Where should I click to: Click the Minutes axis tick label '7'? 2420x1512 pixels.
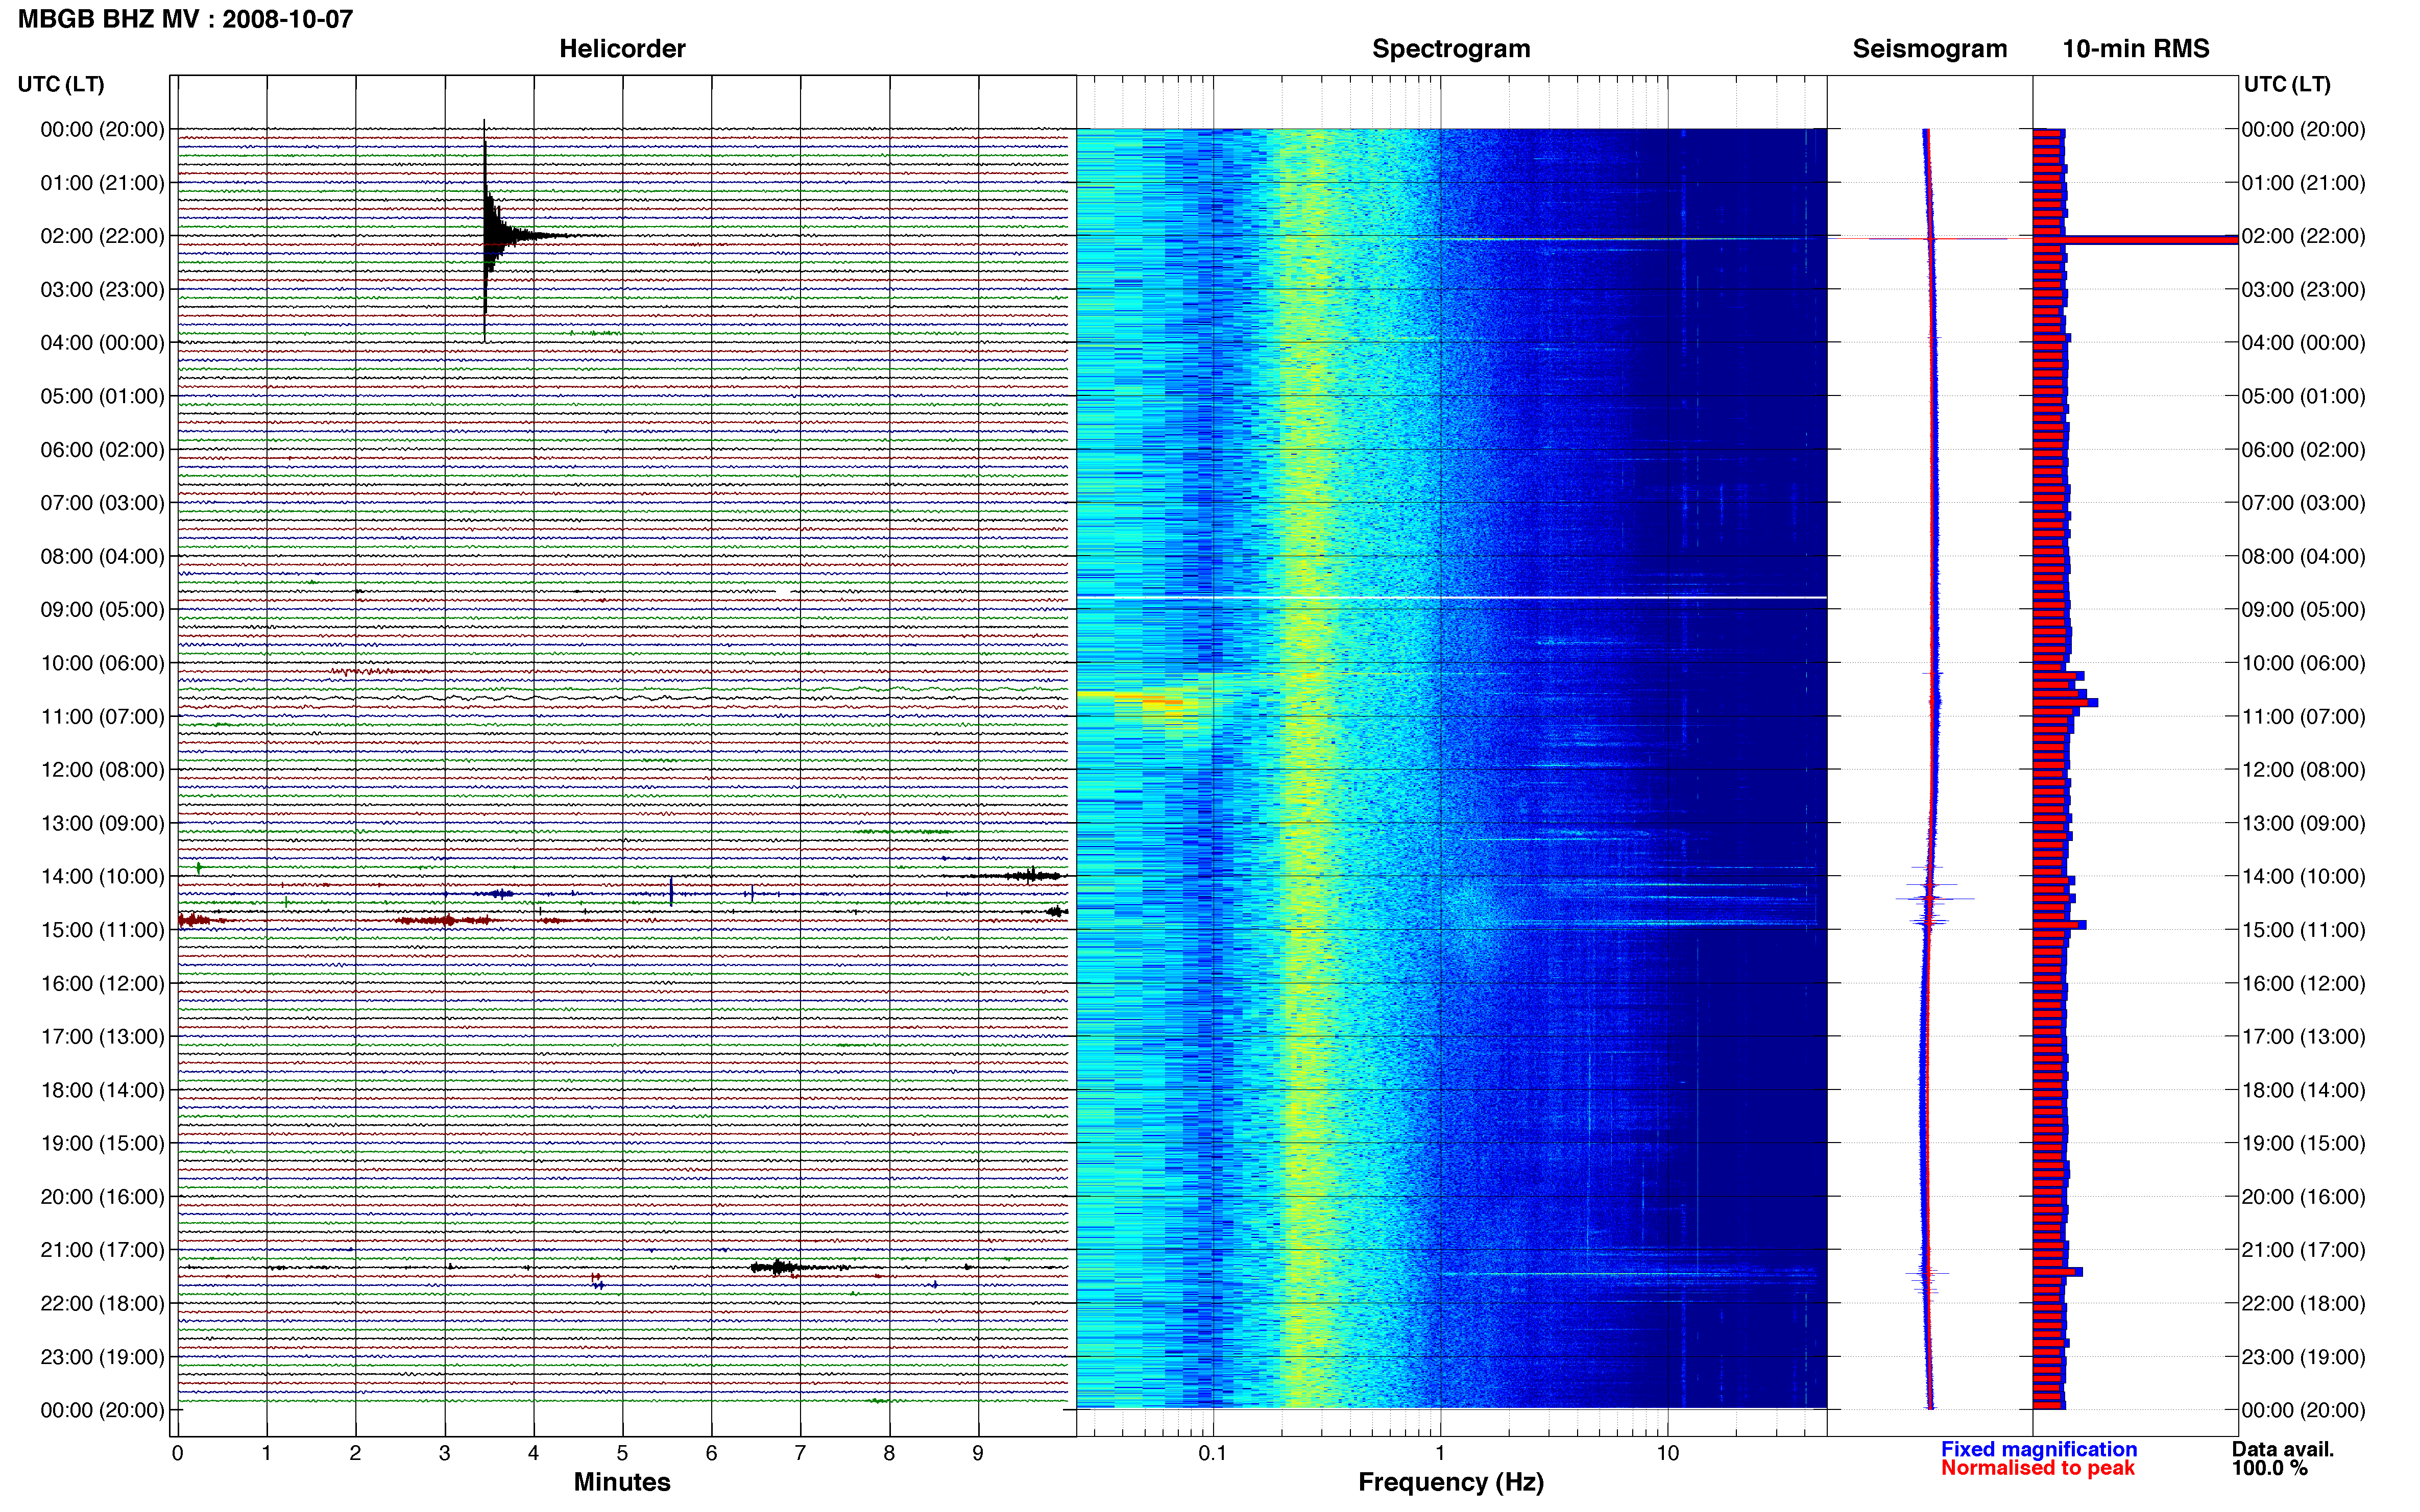click(x=801, y=1453)
